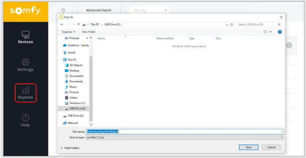This screenshot has height=158, width=306.
Task: Open 3D Objects folder
Action: tap(74, 65)
